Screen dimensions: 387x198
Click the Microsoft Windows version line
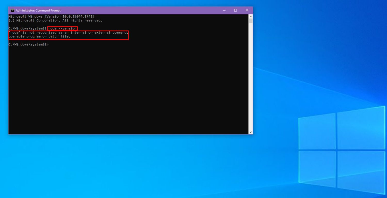pyautogui.click(x=52, y=16)
